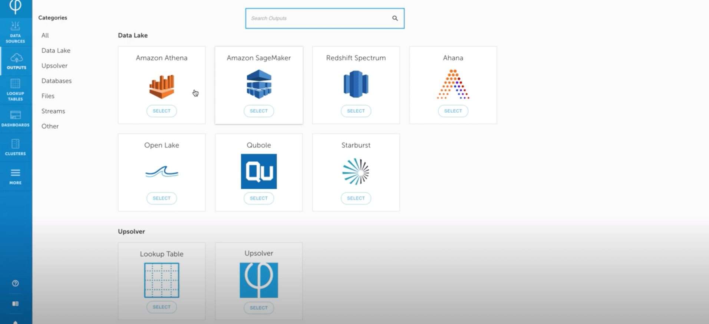Filter by the Data Lake category

point(56,50)
